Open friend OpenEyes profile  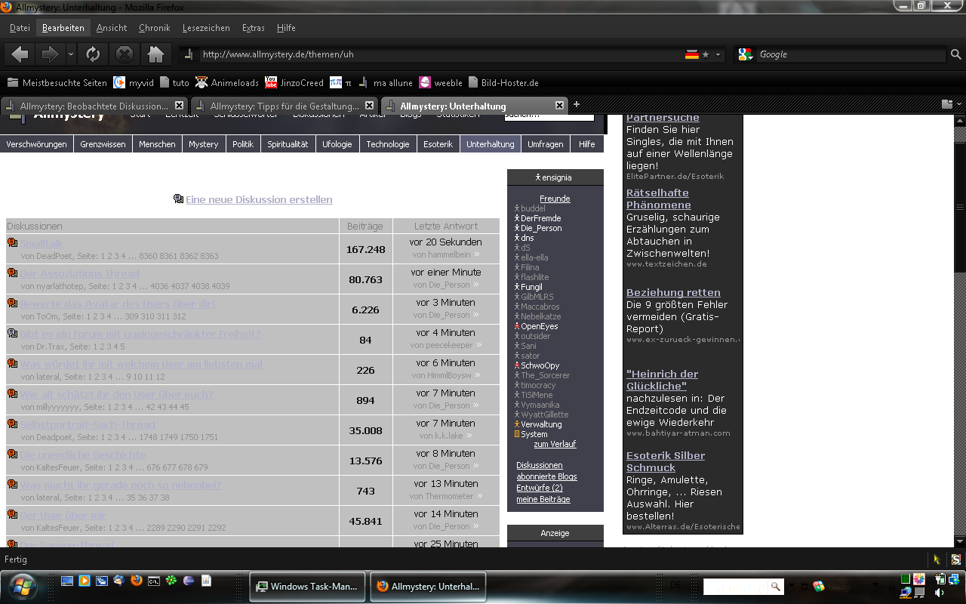coord(539,326)
